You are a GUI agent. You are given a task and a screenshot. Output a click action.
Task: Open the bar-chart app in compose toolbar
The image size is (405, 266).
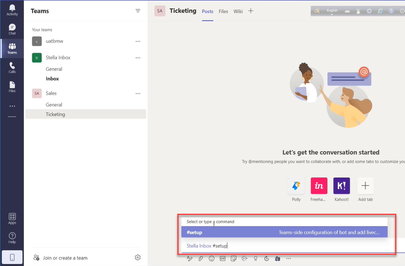tap(278, 259)
